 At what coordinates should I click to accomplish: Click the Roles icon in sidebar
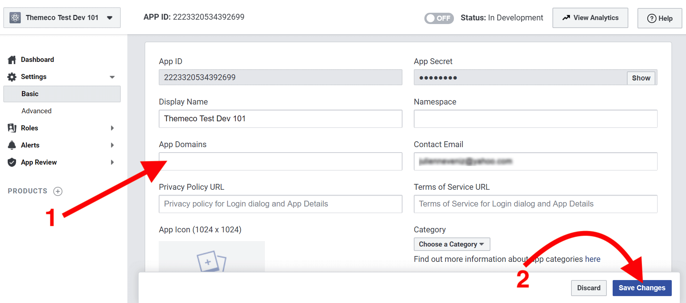(12, 128)
